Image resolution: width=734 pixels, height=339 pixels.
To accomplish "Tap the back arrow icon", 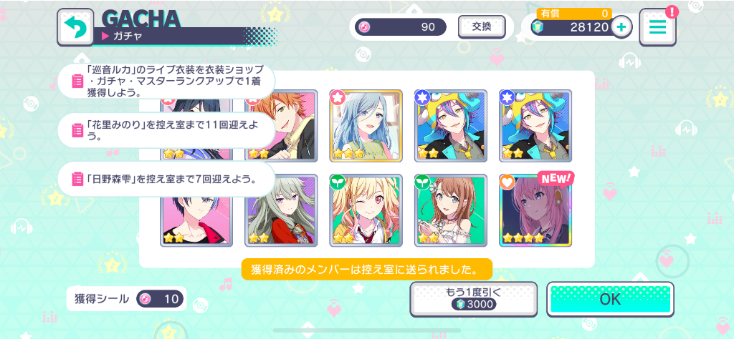I will 75,28.
